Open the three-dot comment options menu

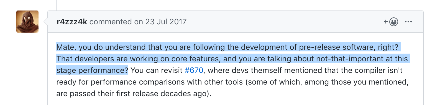click(x=408, y=22)
